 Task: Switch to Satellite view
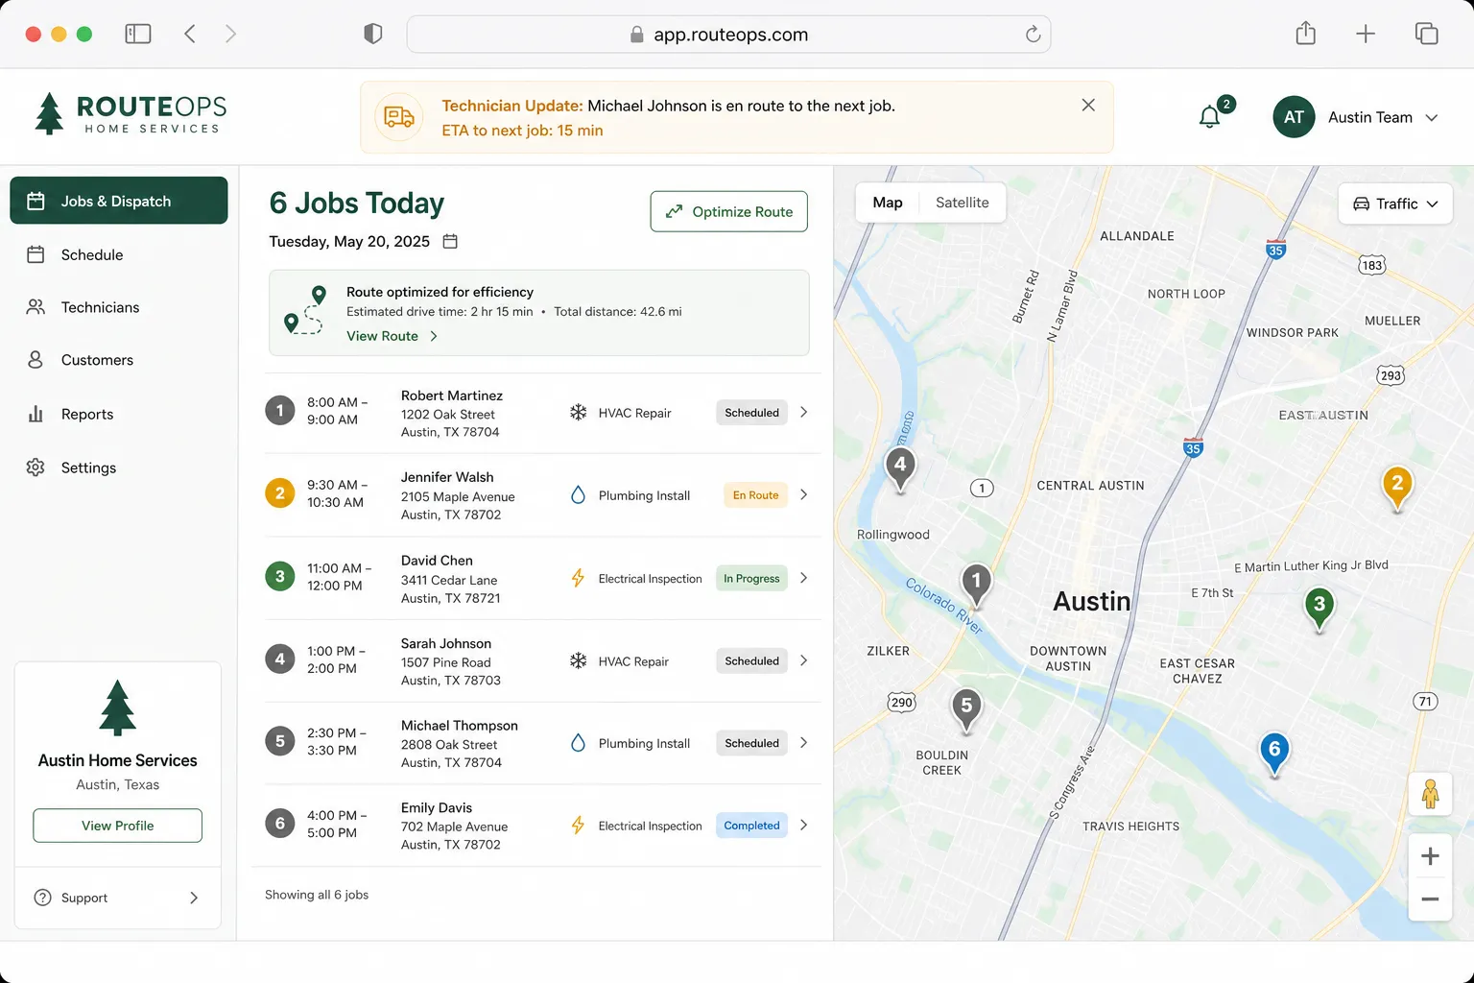pos(963,203)
